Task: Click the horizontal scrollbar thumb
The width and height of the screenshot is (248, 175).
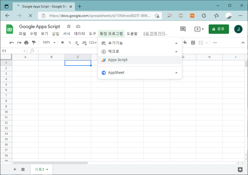Action: [x=50, y=163]
